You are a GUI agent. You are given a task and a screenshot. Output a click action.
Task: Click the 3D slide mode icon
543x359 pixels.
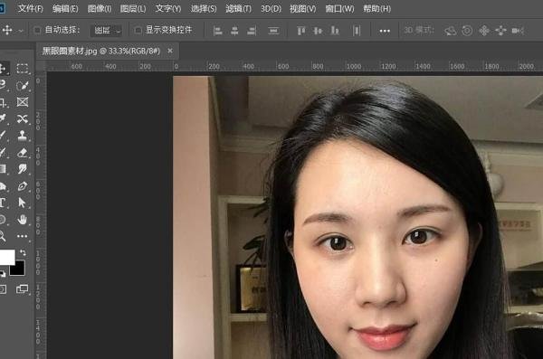coord(500,31)
